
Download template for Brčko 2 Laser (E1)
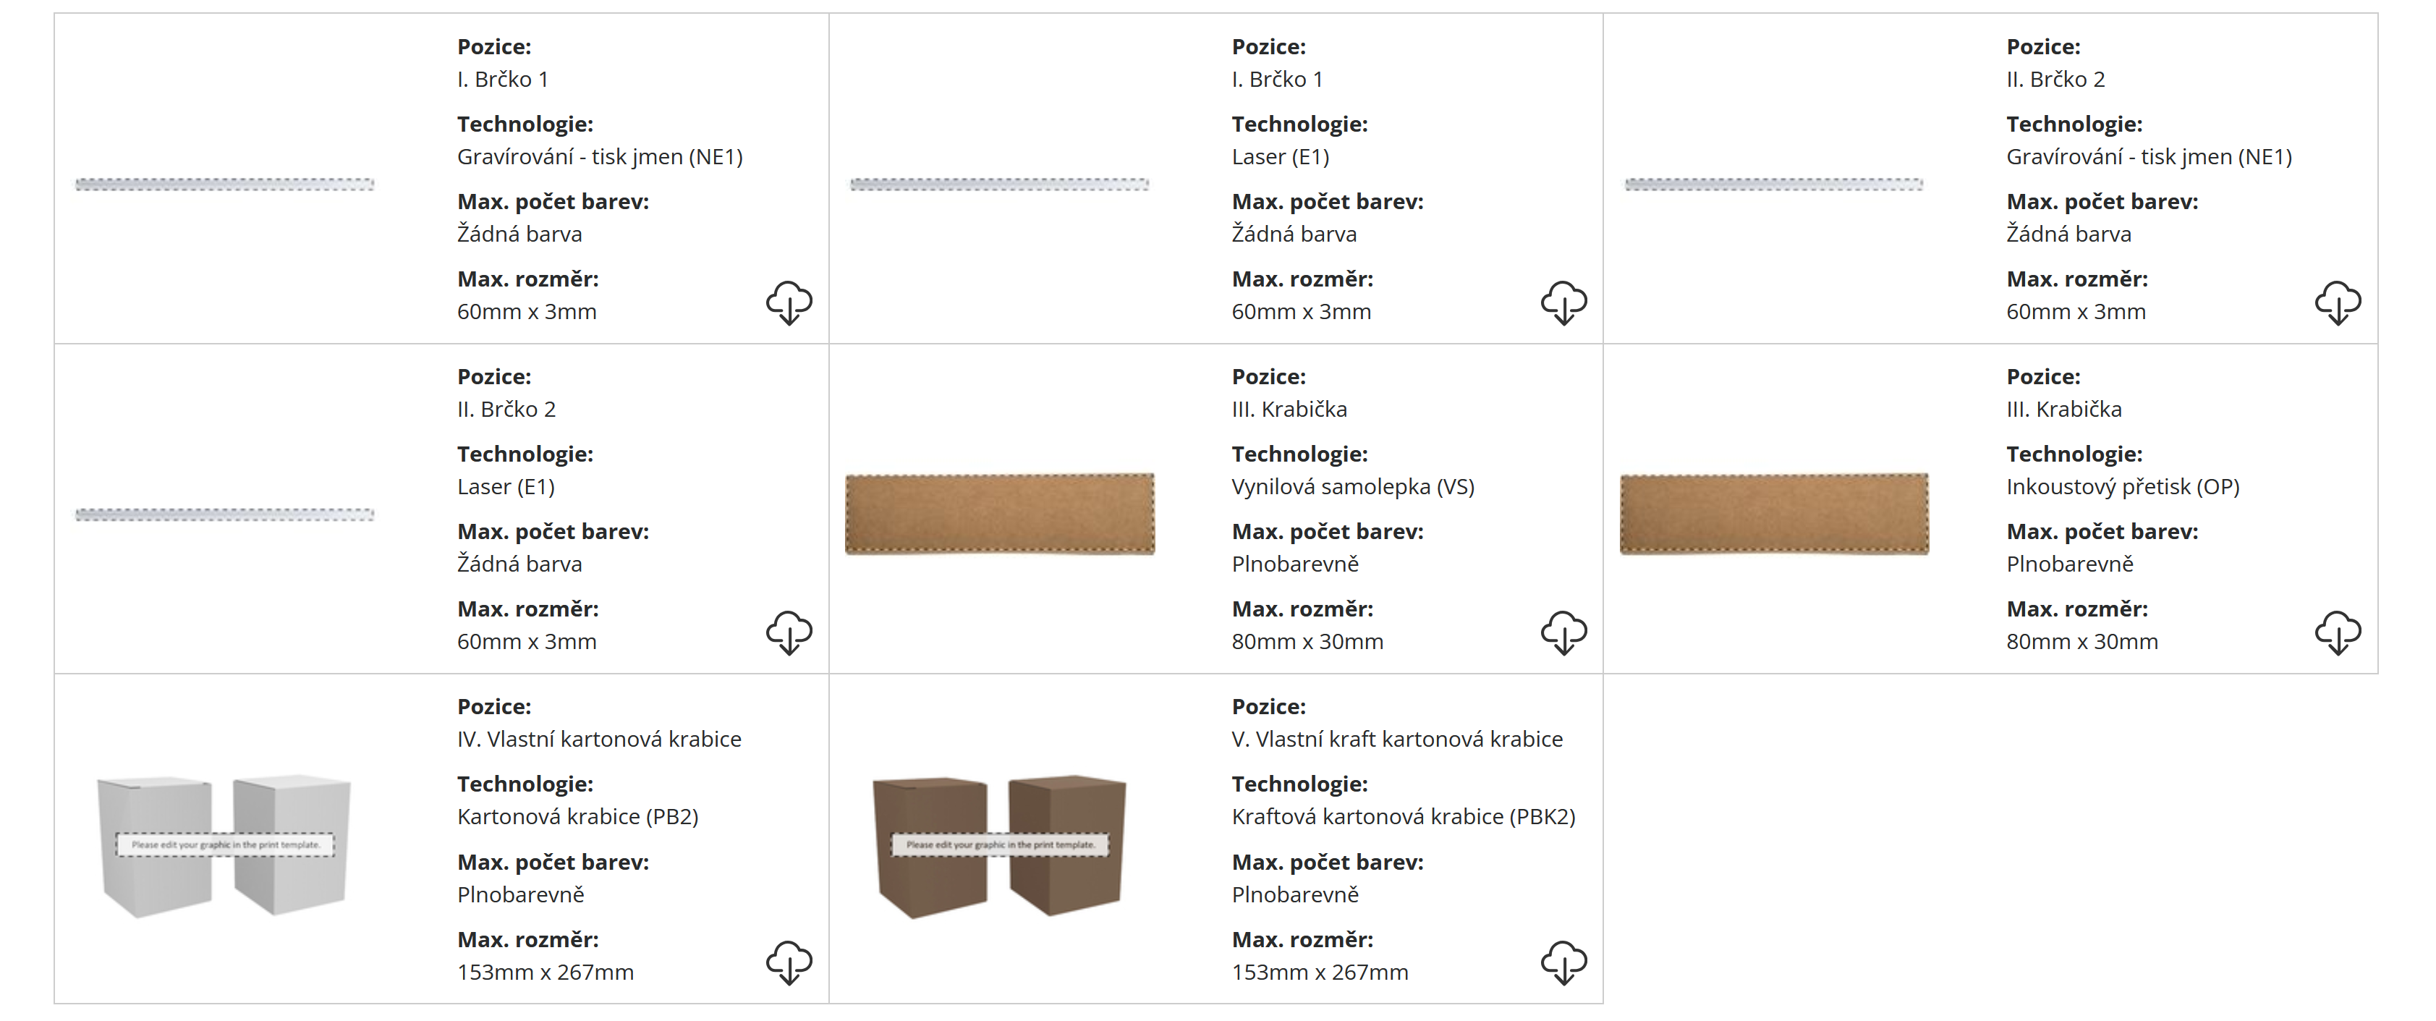coord(789,632)
